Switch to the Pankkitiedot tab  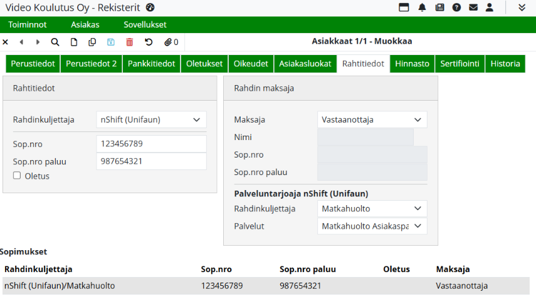(151, 64)
